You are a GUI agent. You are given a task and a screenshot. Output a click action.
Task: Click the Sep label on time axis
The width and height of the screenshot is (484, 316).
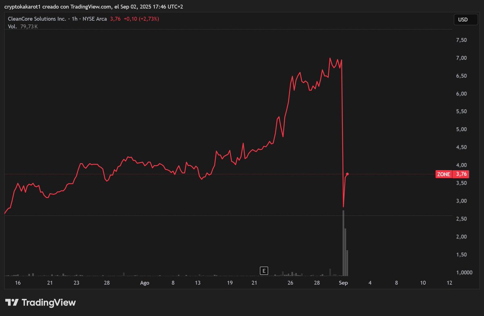point(343,283)
